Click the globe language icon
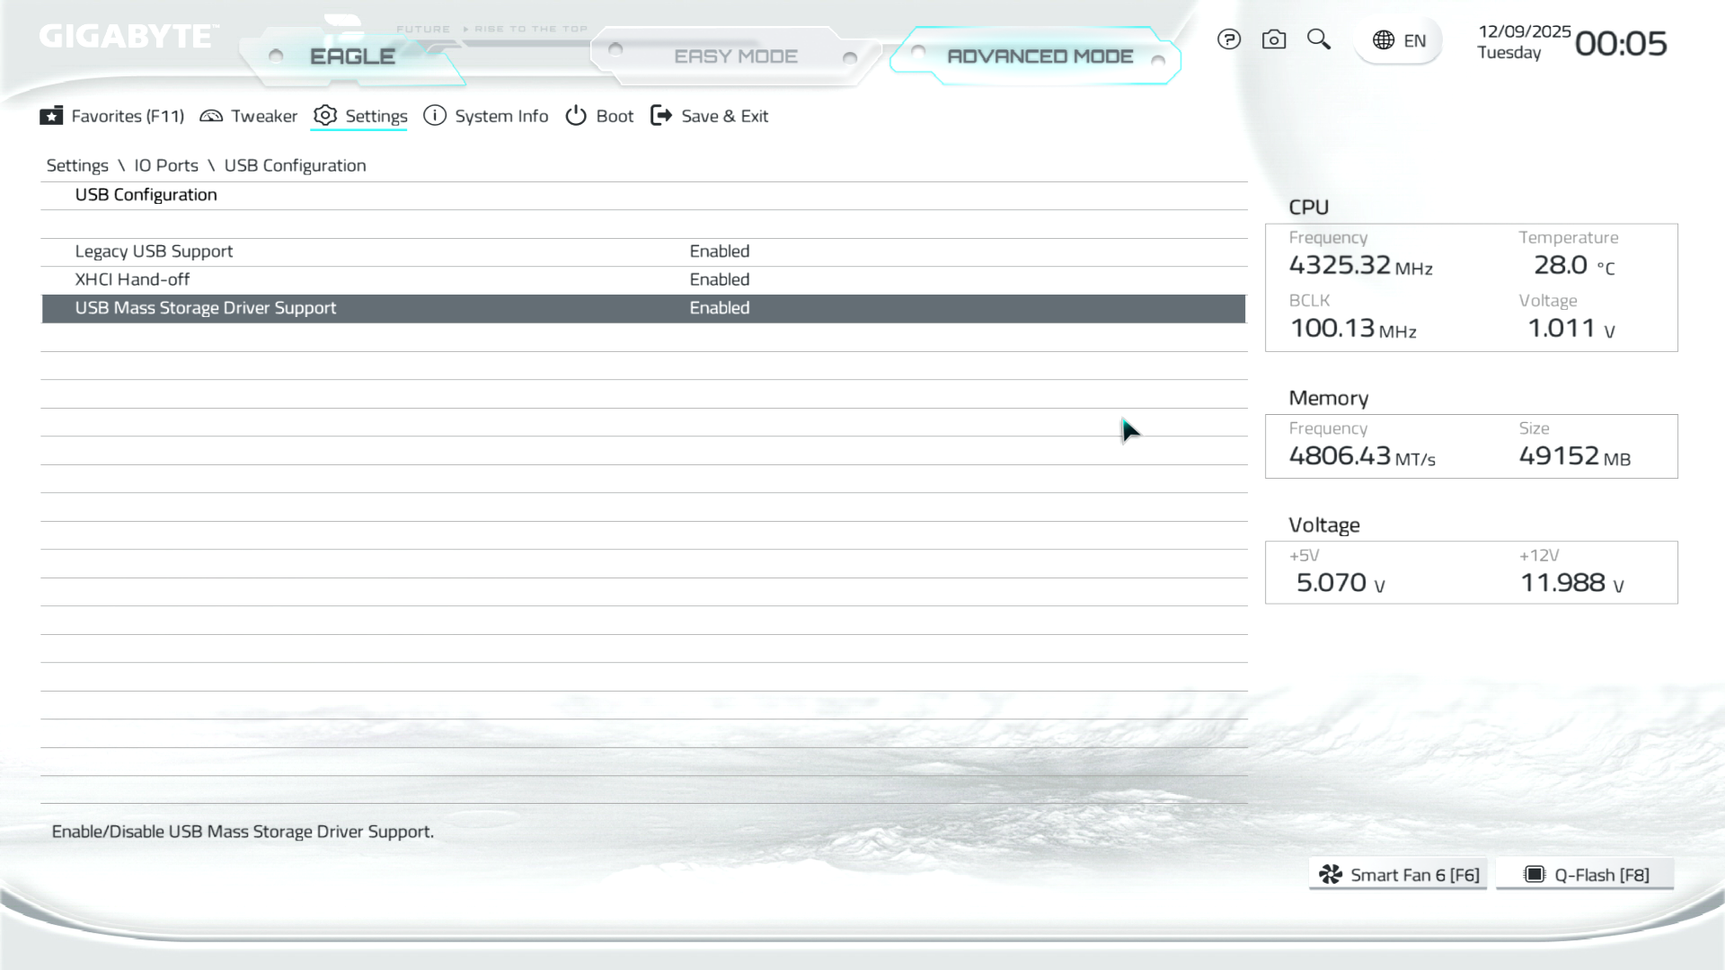1725x970 pixels. [1384, 40]
